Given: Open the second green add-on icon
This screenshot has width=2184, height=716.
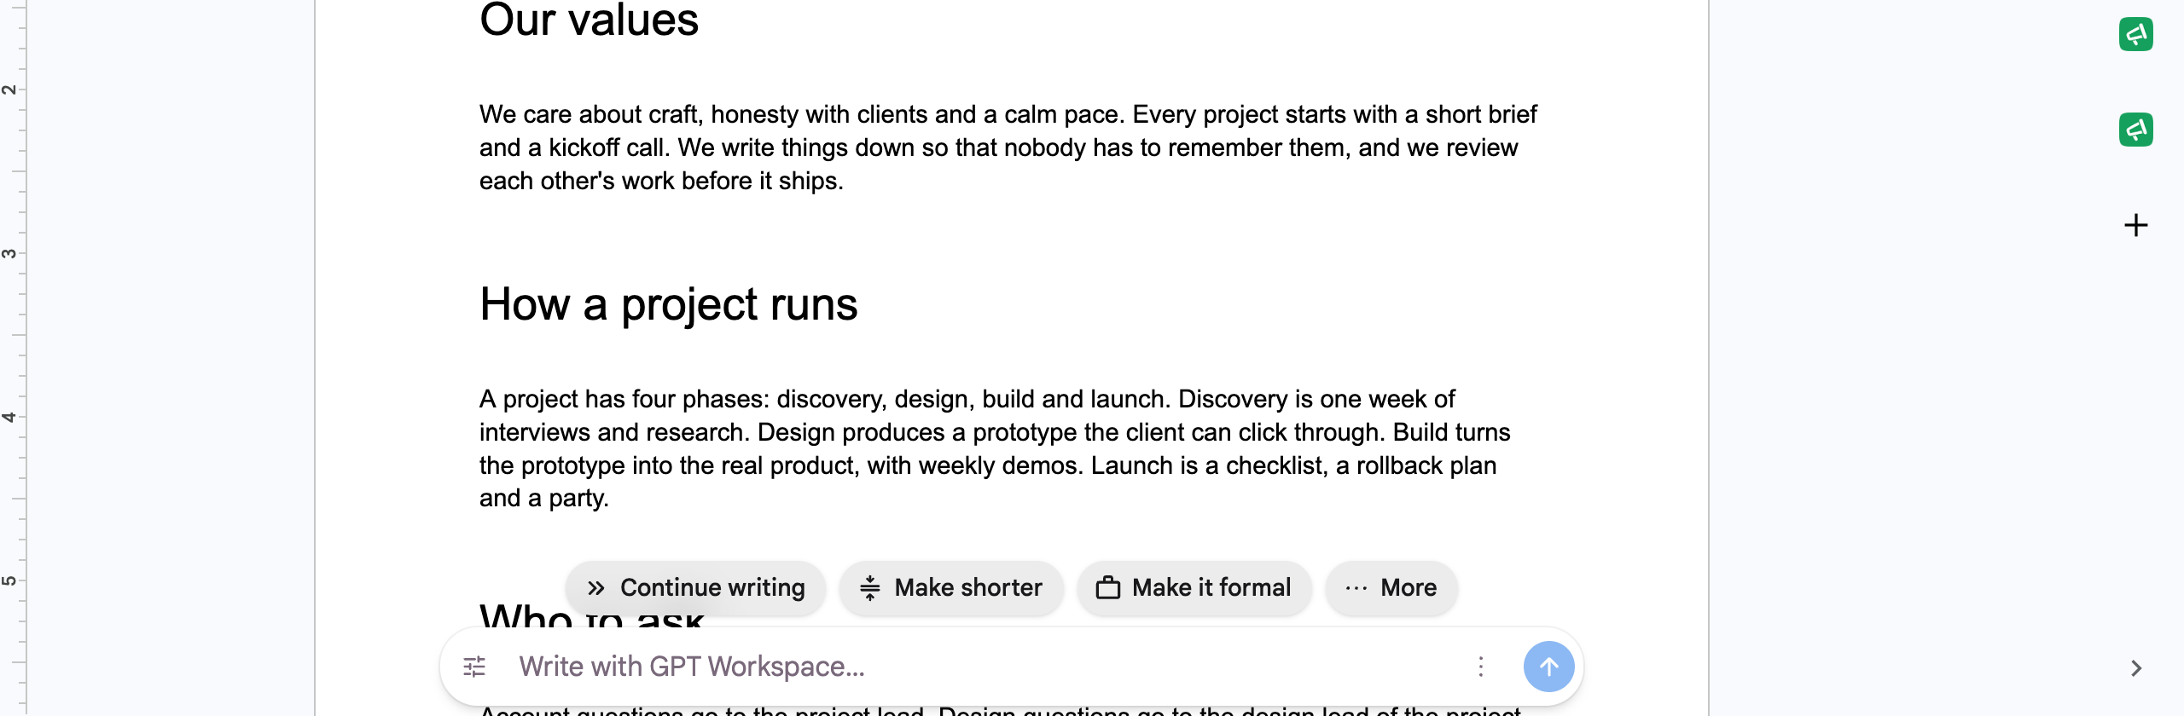Looking at the screenshot, I should tap(2136, 130).
